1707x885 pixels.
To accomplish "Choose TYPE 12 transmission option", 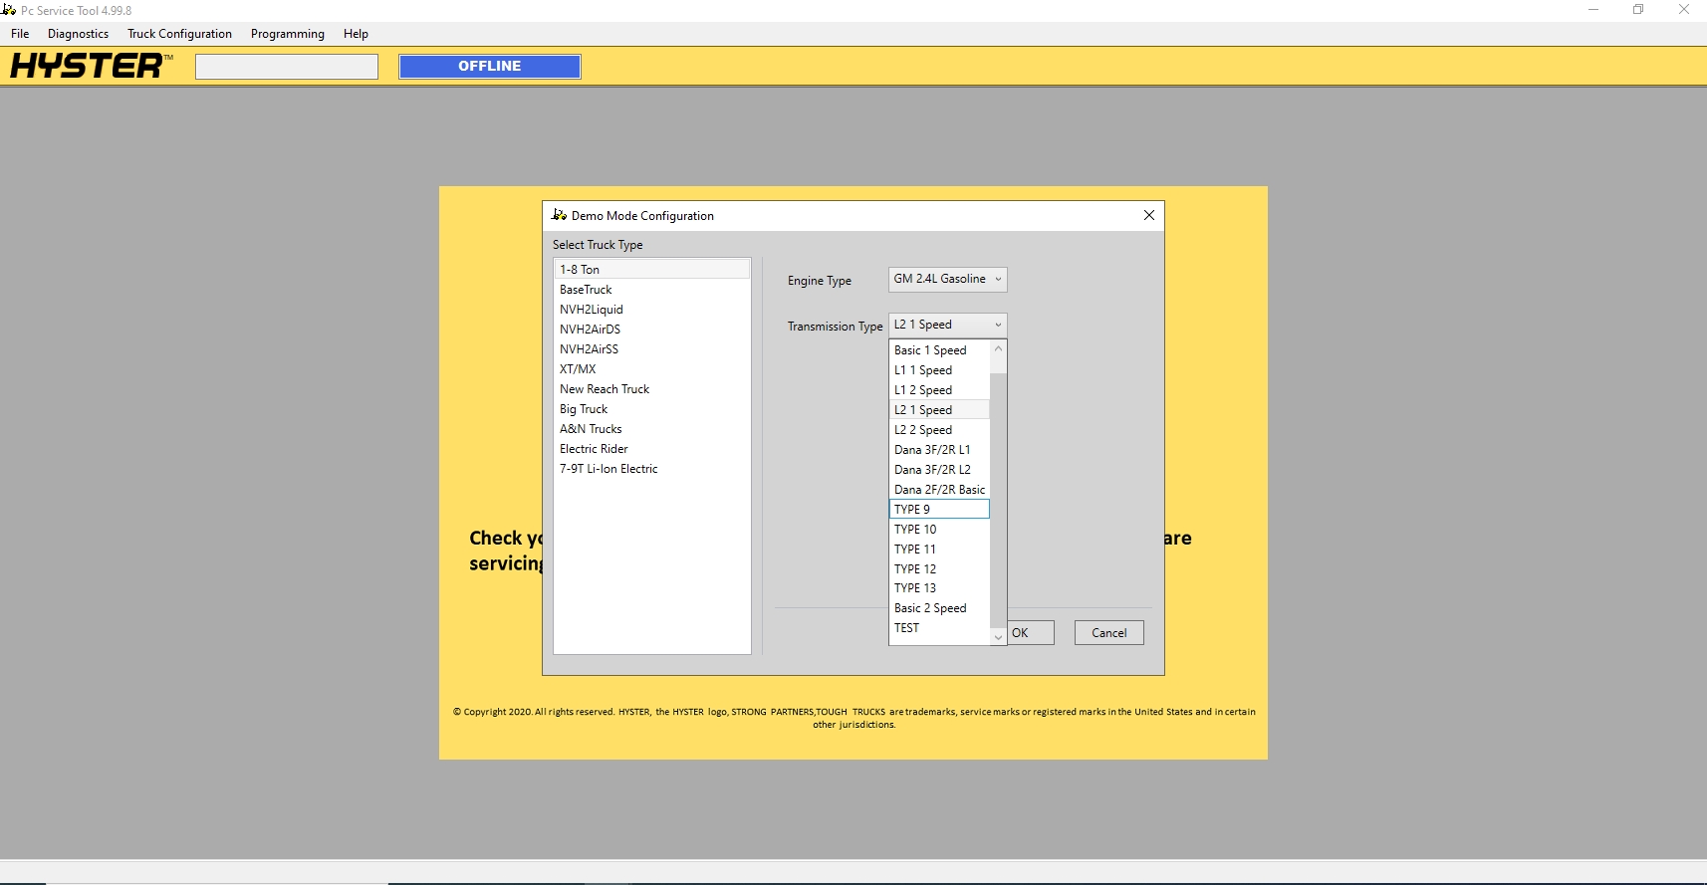I will 939,569.
